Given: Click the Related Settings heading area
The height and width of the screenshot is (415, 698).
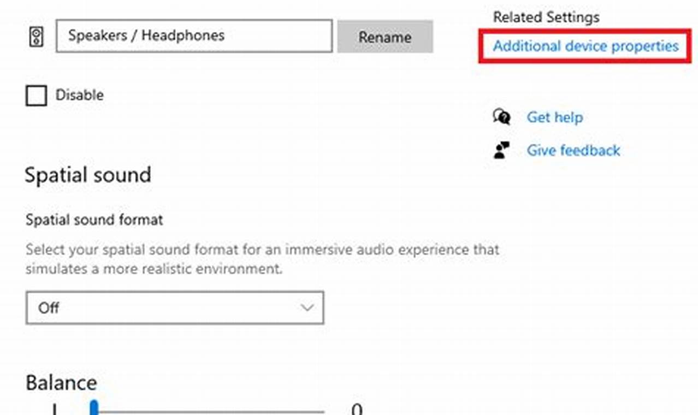Looking at the screenshot, I should (x=545, y=17).
